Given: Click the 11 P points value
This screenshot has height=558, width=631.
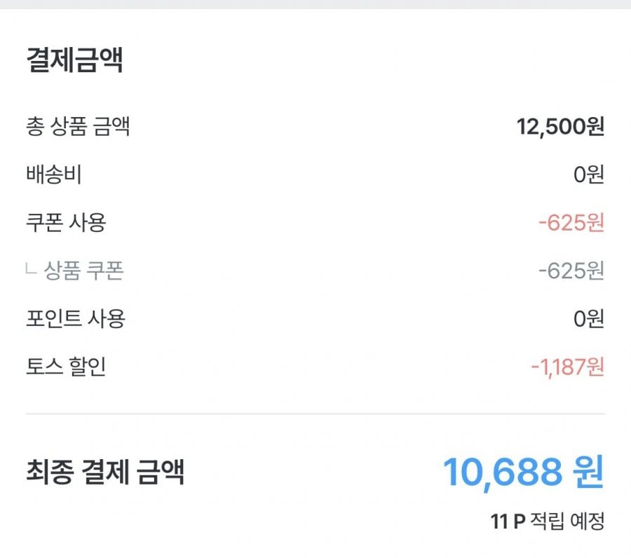Looking at the screenshot, I should click(508, 522).
